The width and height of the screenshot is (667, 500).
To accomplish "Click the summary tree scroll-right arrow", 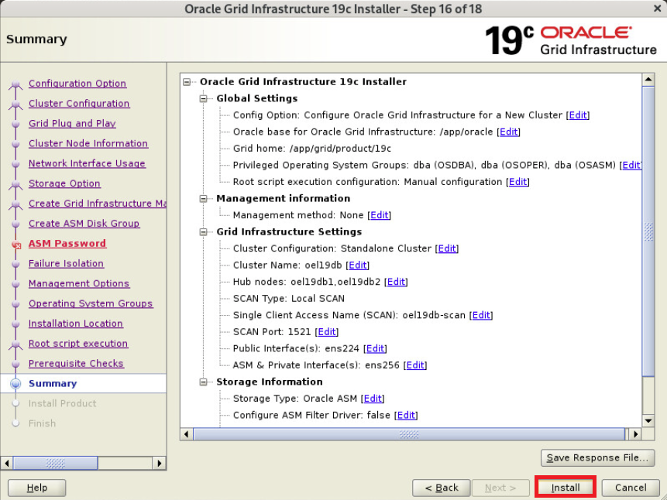I will 635,434.
